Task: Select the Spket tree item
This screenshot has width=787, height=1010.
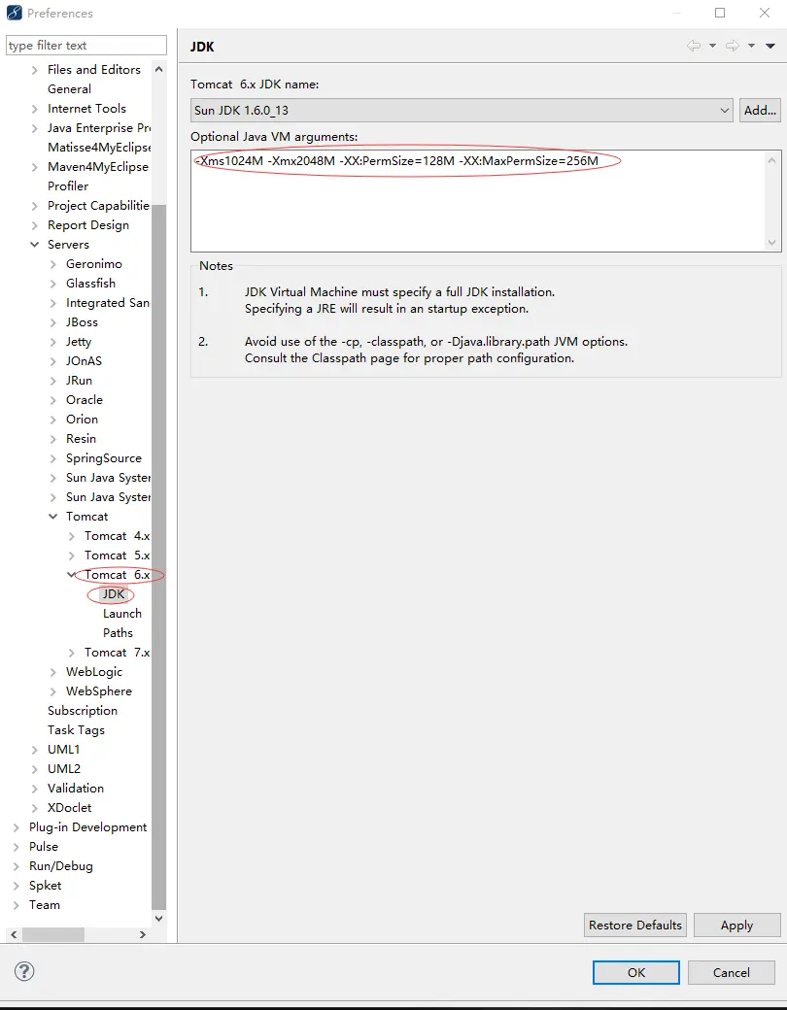Action: [x=45, y=885]
